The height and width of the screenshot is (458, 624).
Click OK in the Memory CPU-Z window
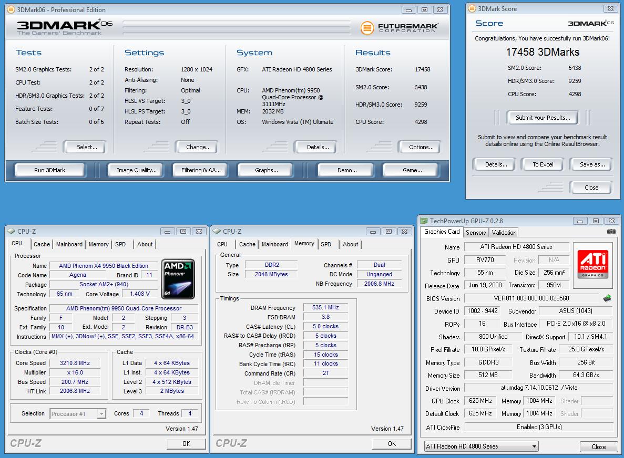click(x=392, y=444)
